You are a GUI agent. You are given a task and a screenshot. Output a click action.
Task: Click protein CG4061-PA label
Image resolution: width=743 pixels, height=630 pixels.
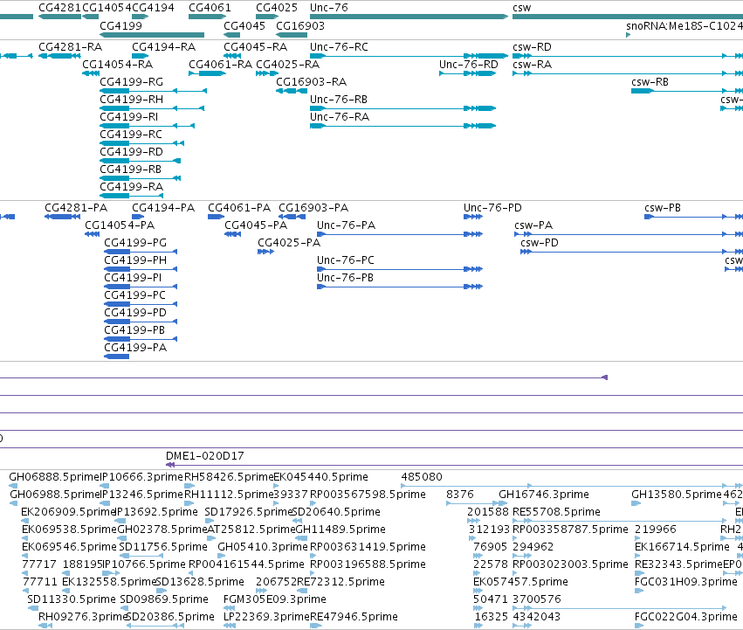tap(239, 208)
